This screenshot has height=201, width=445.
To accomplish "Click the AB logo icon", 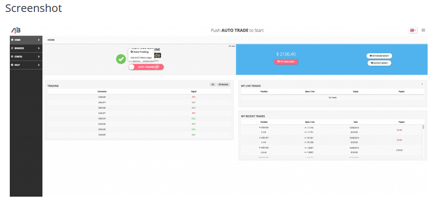I will [16, 30].
